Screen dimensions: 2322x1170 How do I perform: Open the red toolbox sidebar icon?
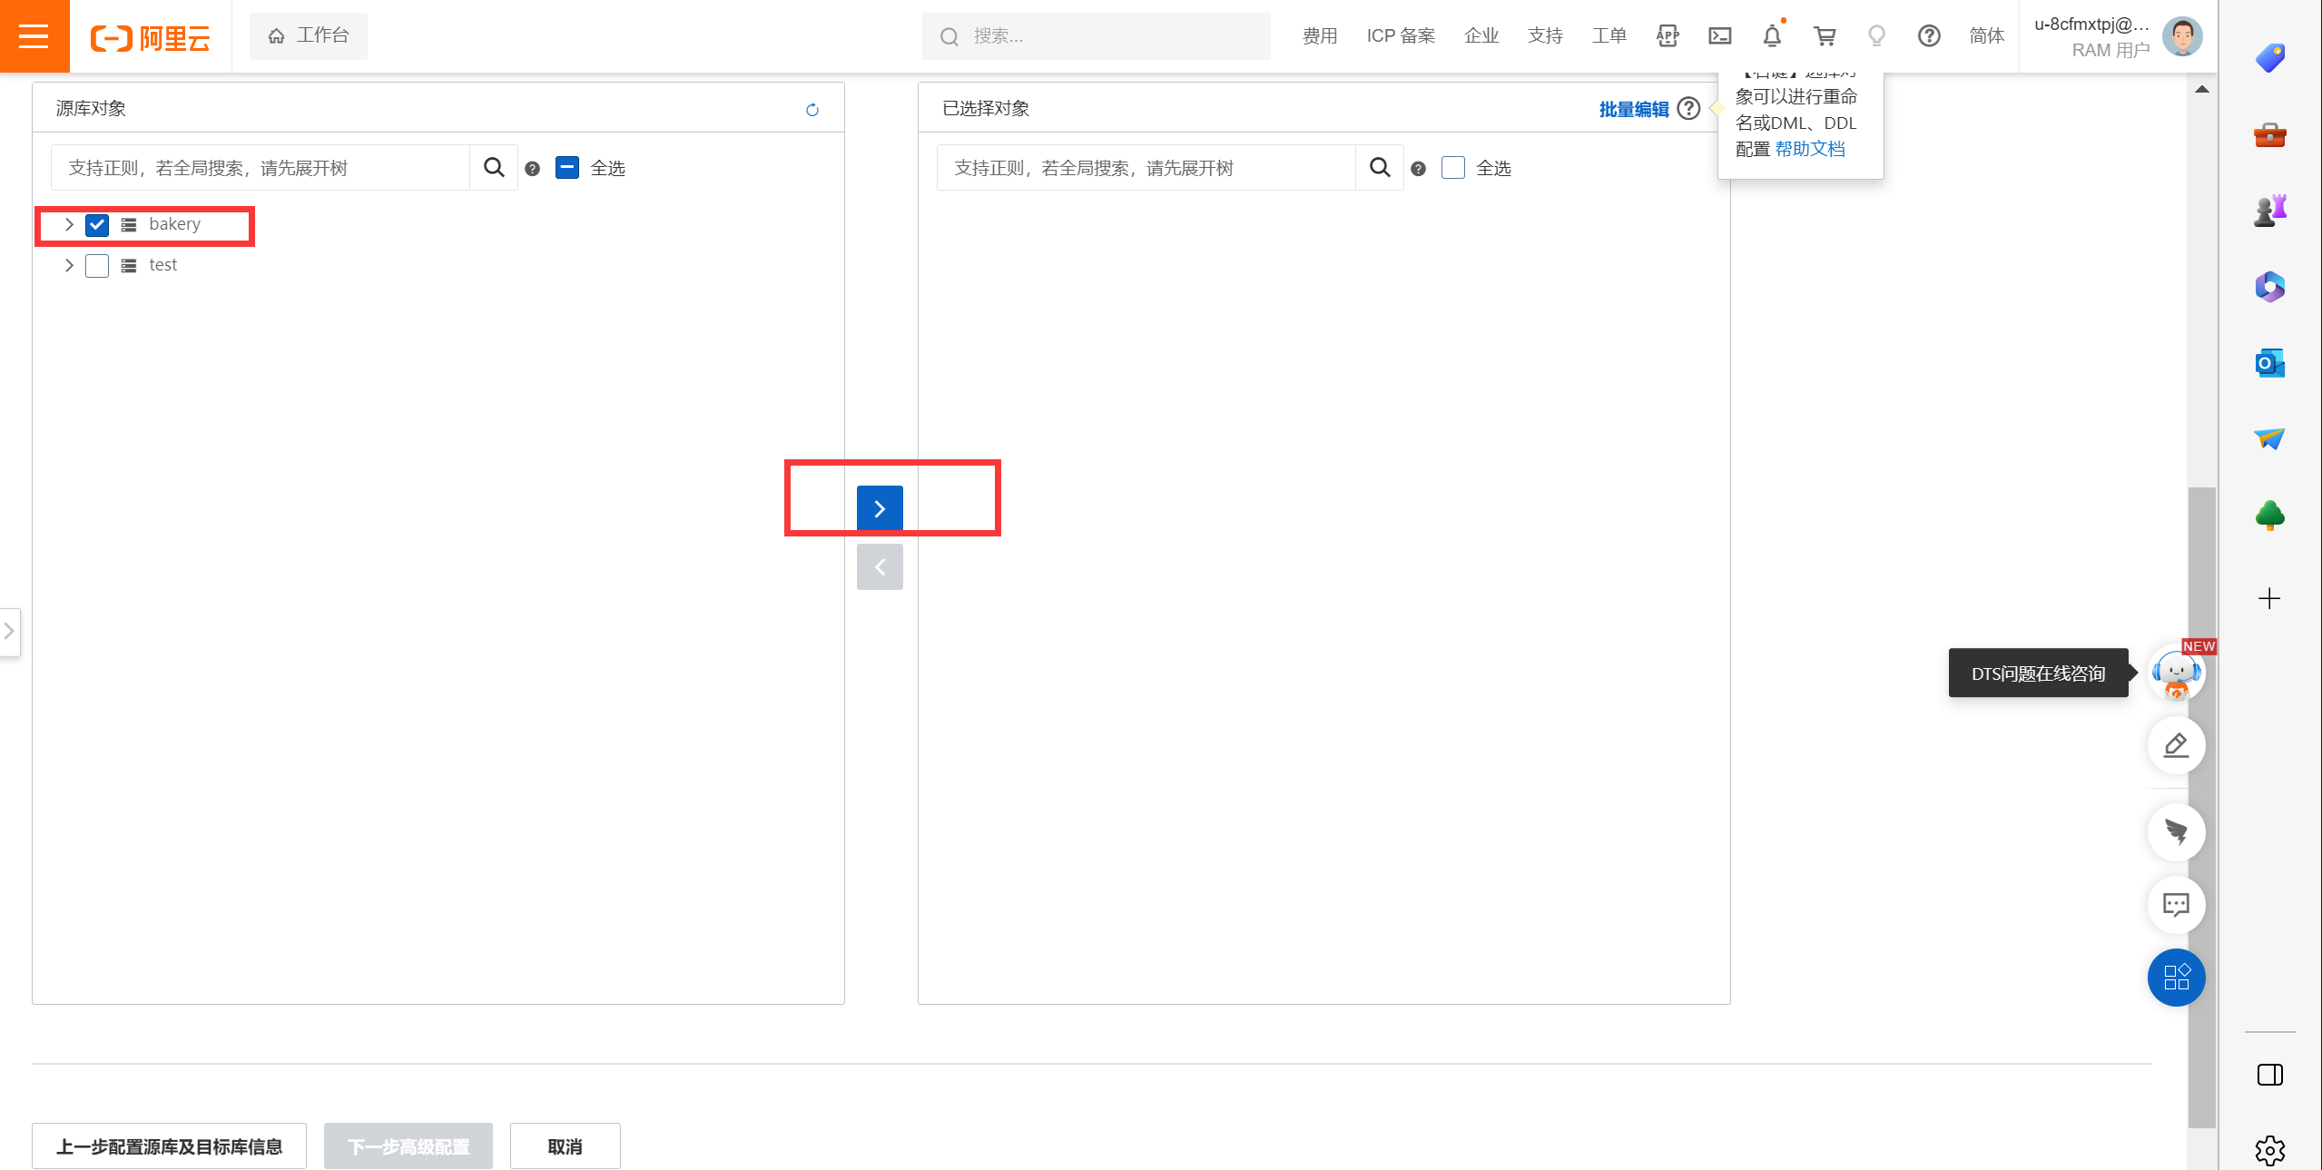click(x=2270, y=135)
